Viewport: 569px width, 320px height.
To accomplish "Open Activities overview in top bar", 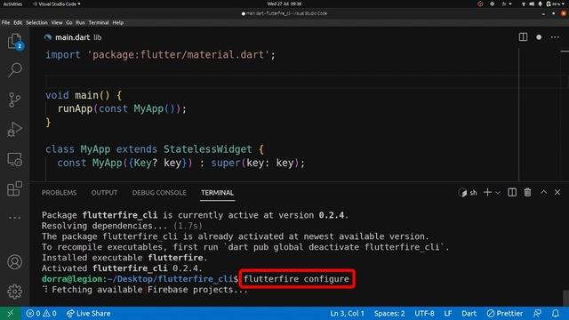I will click(12, 4).
